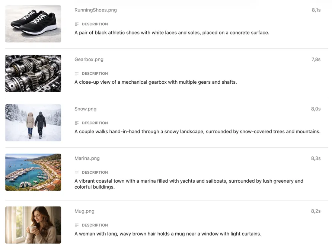Click the description icon under Snow.png

pyautogui.click(x=77, y=123)
